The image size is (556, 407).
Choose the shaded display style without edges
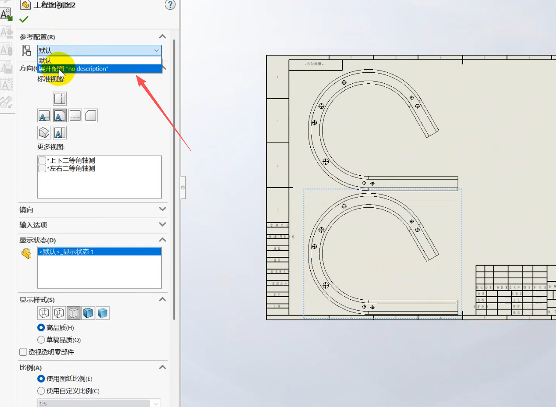103,313
